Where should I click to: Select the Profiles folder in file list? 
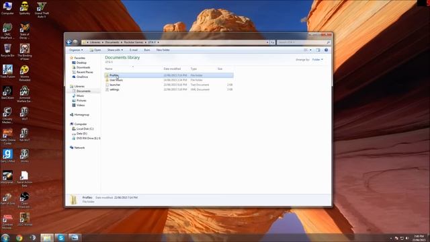(x=169, y=75)
